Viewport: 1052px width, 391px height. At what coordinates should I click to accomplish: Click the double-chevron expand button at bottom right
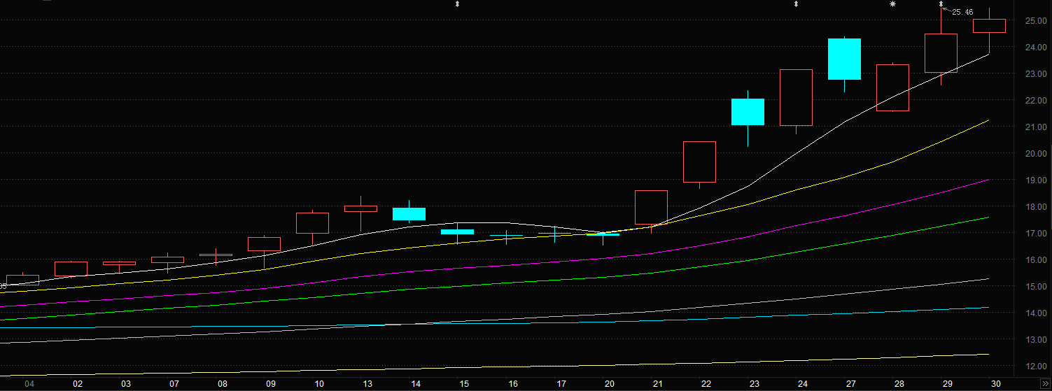click(1044, 384)
